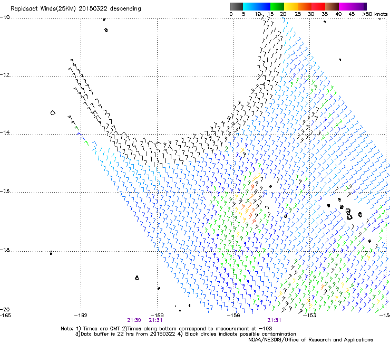390x343 pixels.
Task: Click the magenta-purple 40-50 knots legend swatch
Action: tap(353, 6)
